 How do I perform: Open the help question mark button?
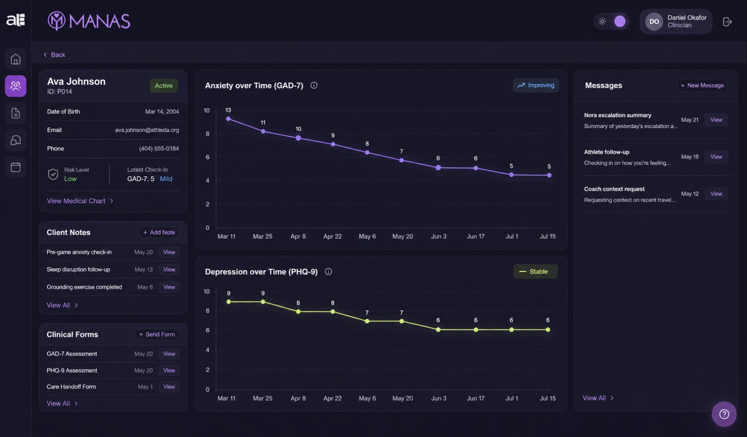click(724, 414)
